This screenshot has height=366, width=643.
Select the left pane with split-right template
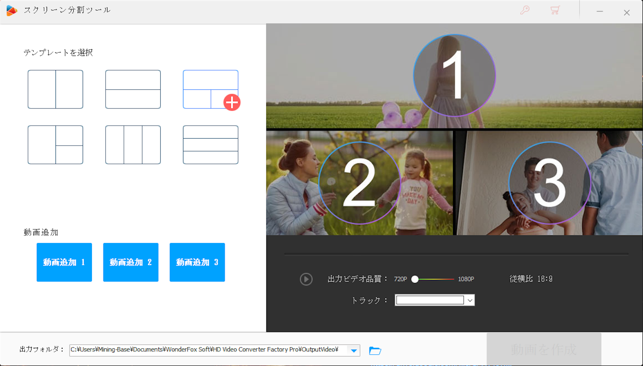click(55, 145)
